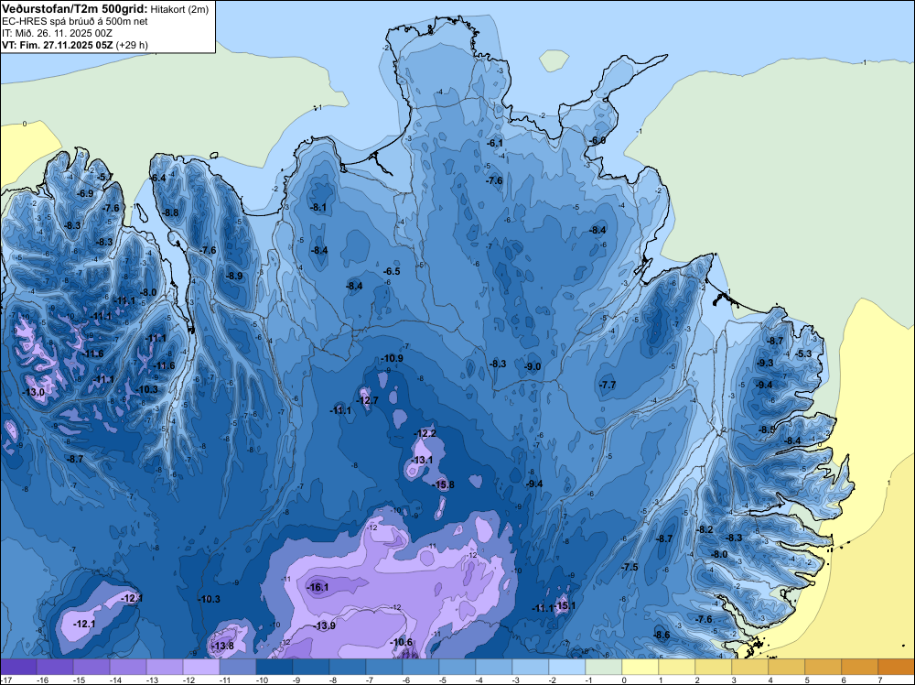This screenshot has width=915, height=685.
Task: Click the -7.7 temperature label
Action: 608,385
